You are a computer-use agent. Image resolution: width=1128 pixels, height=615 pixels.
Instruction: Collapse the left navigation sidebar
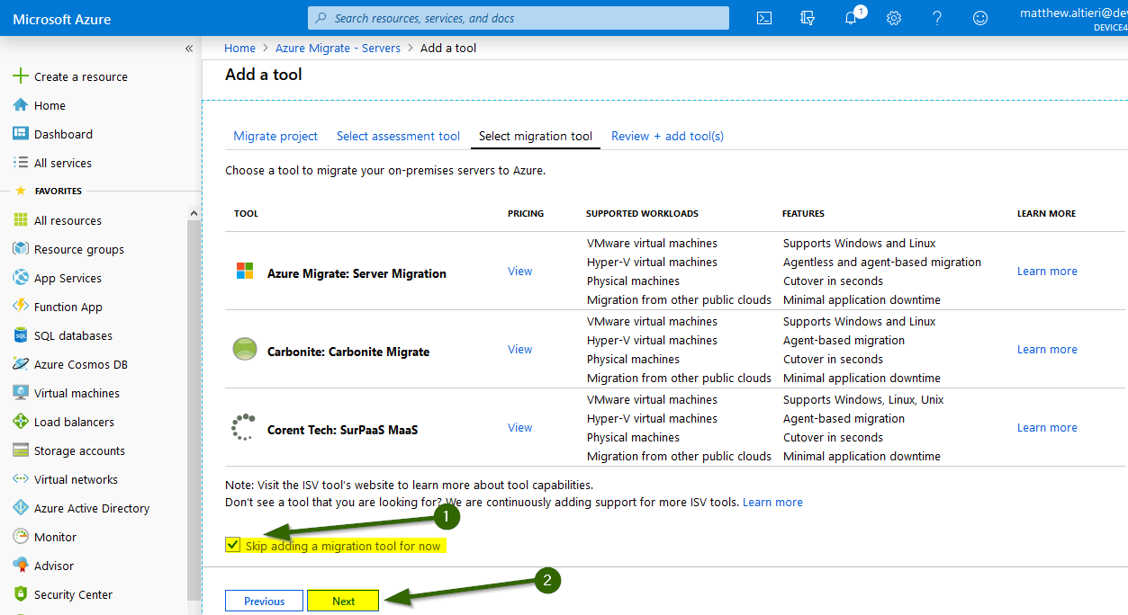189,49
